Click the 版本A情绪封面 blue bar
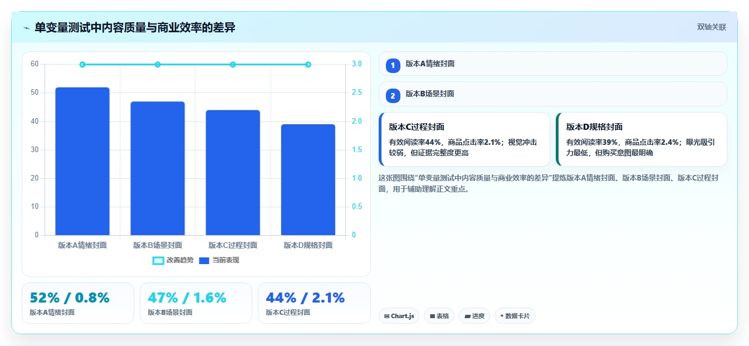 (82, 161)
